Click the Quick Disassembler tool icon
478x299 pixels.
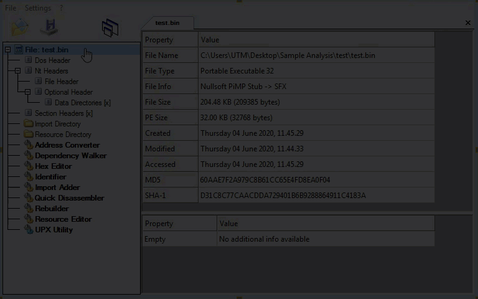(29, 197)
